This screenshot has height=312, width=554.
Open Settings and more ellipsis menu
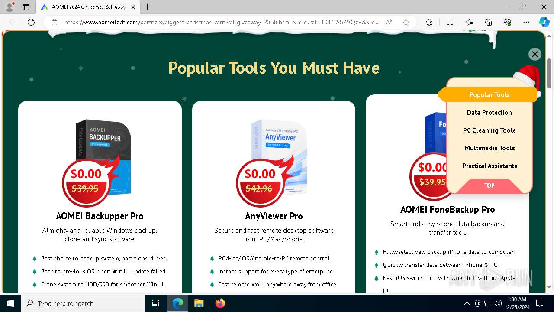point(526,22)
